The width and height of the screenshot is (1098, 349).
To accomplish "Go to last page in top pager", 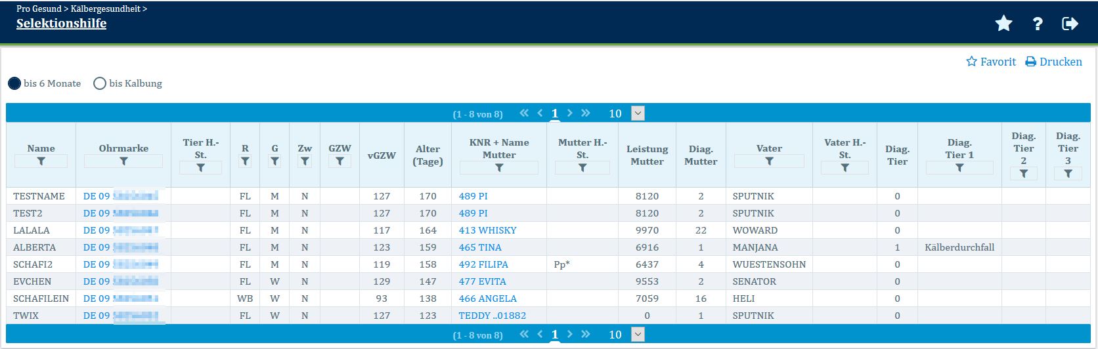I will tap(586, 113).
